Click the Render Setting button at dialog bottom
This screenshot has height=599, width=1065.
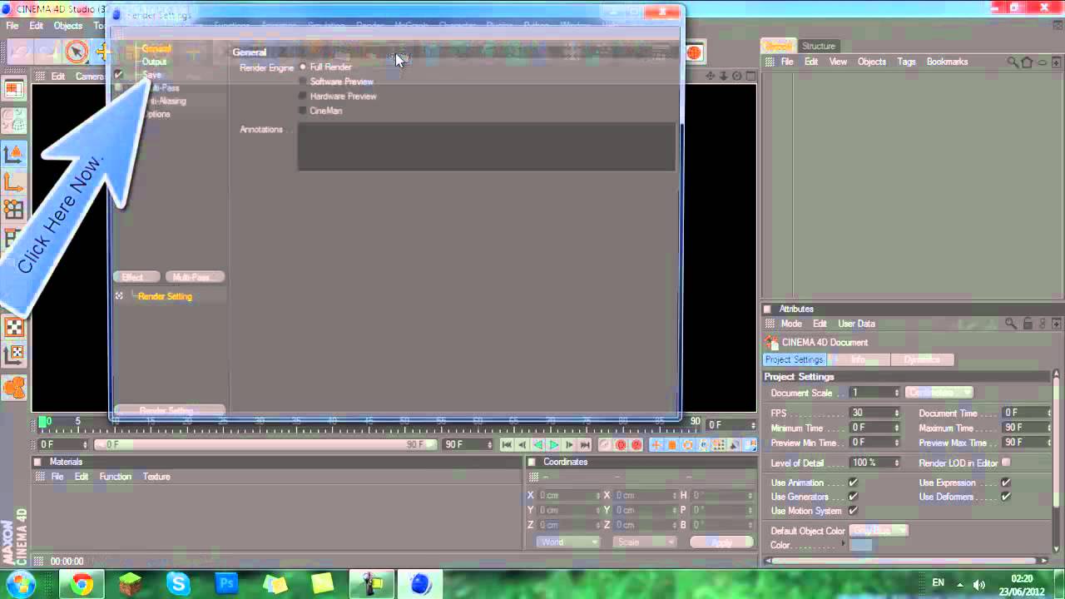coord(169,410)
